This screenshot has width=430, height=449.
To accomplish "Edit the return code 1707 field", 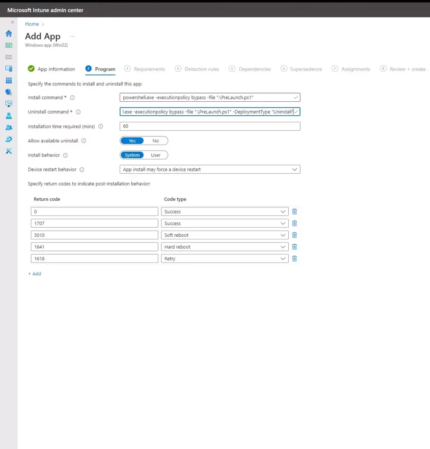I will tap(94, 223).
